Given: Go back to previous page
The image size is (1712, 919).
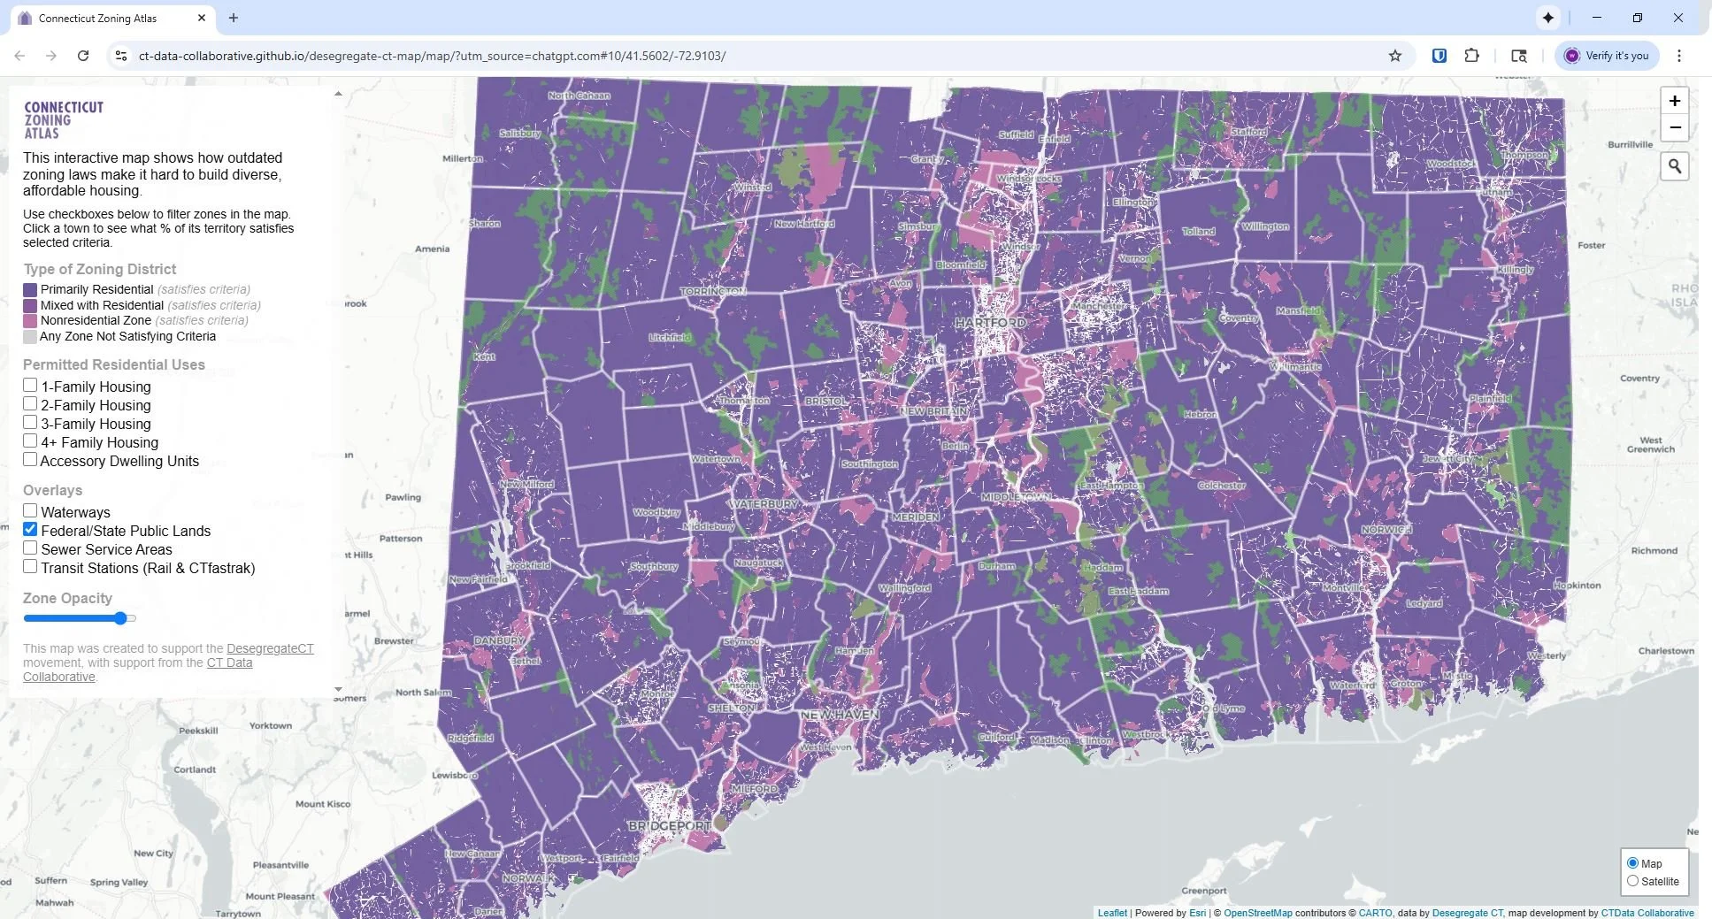Looking at the screenshot, I should point(19,56).
